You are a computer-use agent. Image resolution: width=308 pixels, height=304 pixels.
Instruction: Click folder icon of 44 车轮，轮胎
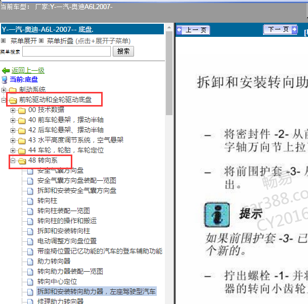click(x=22, y=151)
